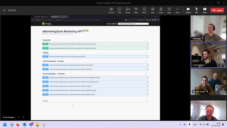The width and height of the screenshot is (227, 128).
Task: Open Outlook from the taskbar
Action: (24, 125)
